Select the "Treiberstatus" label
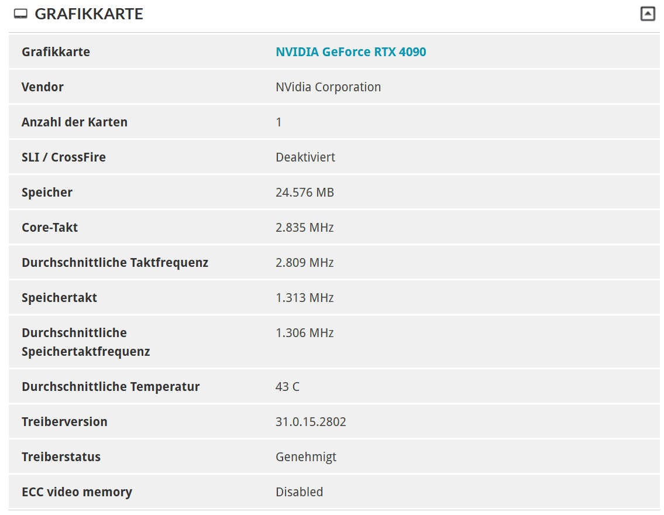The width and height of the screenshot is (664, 515). (61, 457)
